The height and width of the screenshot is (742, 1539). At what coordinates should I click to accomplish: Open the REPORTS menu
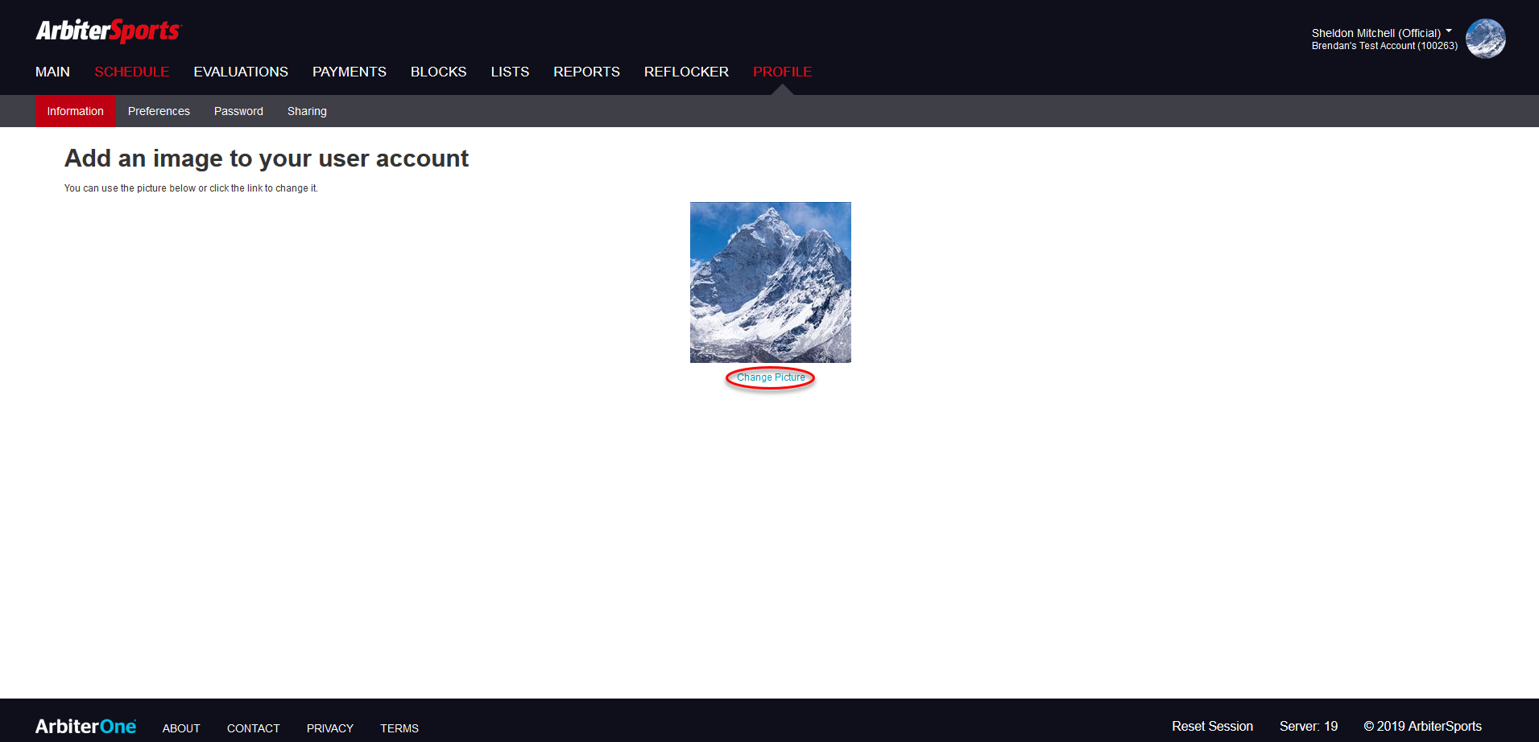586,72
